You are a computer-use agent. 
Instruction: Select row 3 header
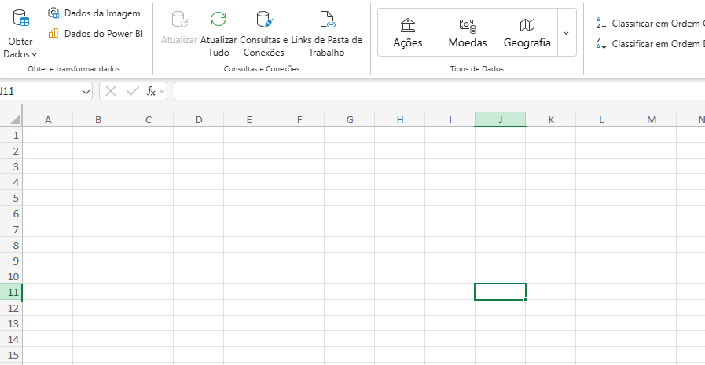click(x=11, y=166)
